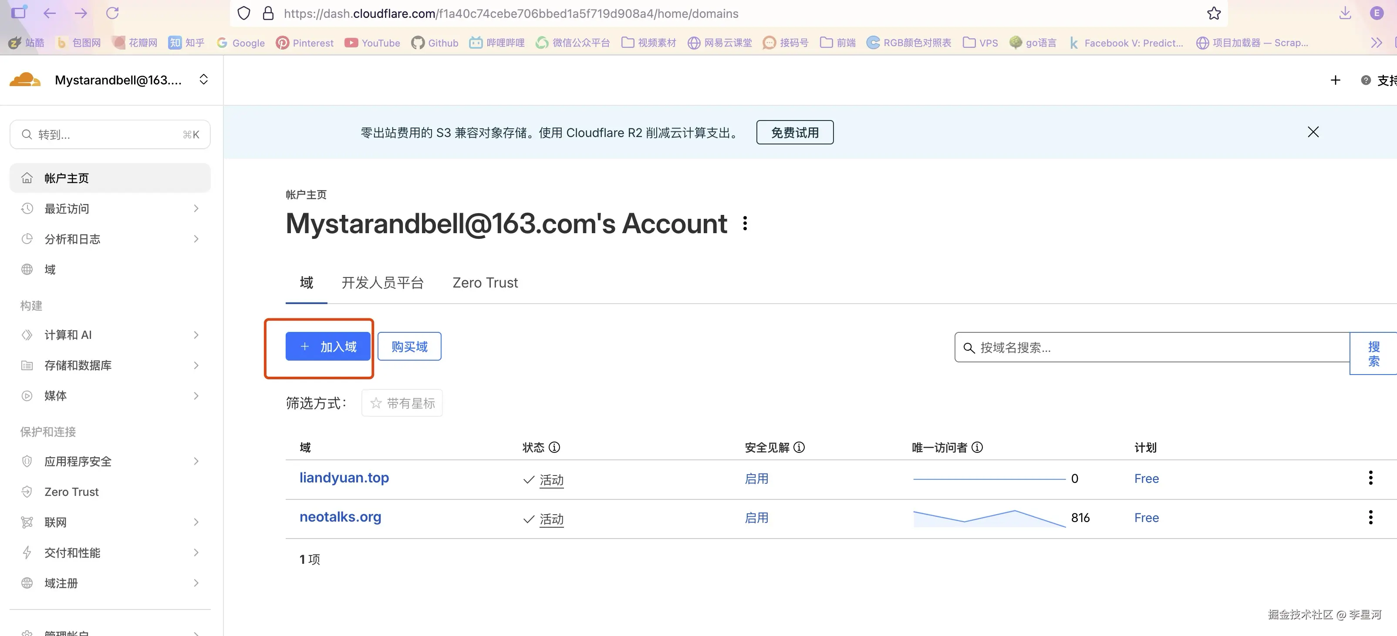Click the 加入域 button
Image resolution: width=1397 pixels, height=636 pixels.
pyautogui.click(x=327, y=347)
